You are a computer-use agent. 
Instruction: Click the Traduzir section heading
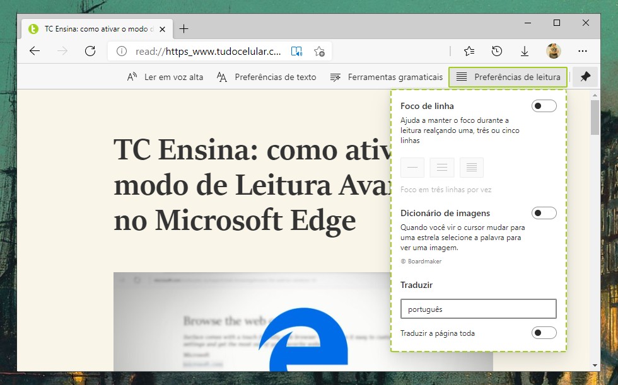[x=416, y=285]
